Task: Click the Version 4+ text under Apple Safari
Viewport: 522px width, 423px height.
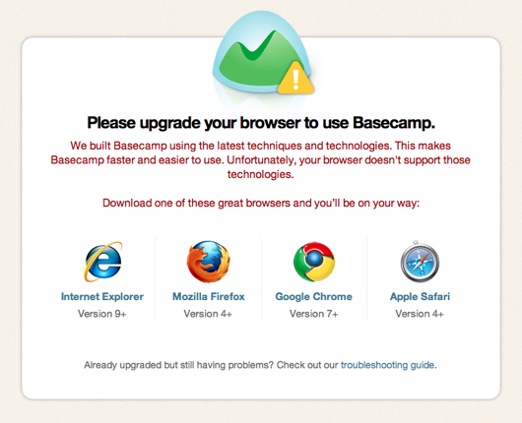Action: (420, 314)
